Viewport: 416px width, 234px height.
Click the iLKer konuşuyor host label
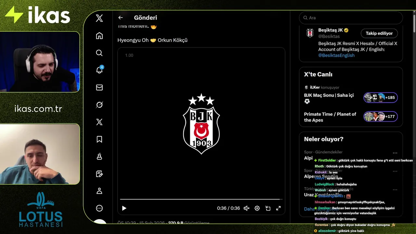pos(322,87)
